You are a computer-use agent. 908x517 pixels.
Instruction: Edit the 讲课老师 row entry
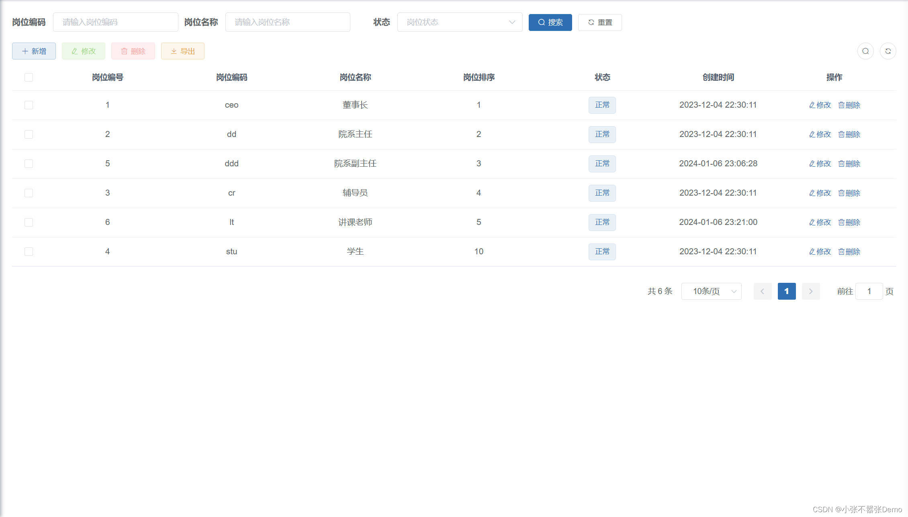[820, 222]
